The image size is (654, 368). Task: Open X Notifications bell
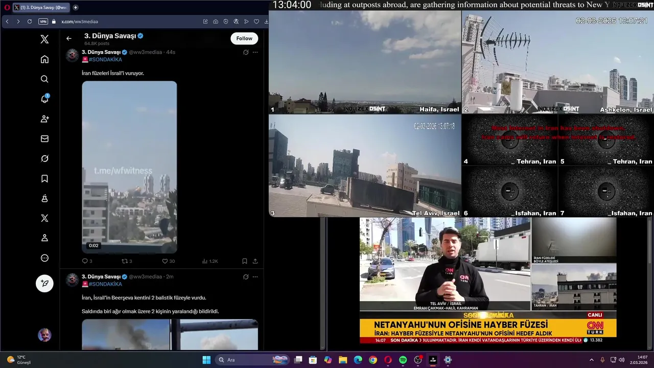click(x=44, y=99)
